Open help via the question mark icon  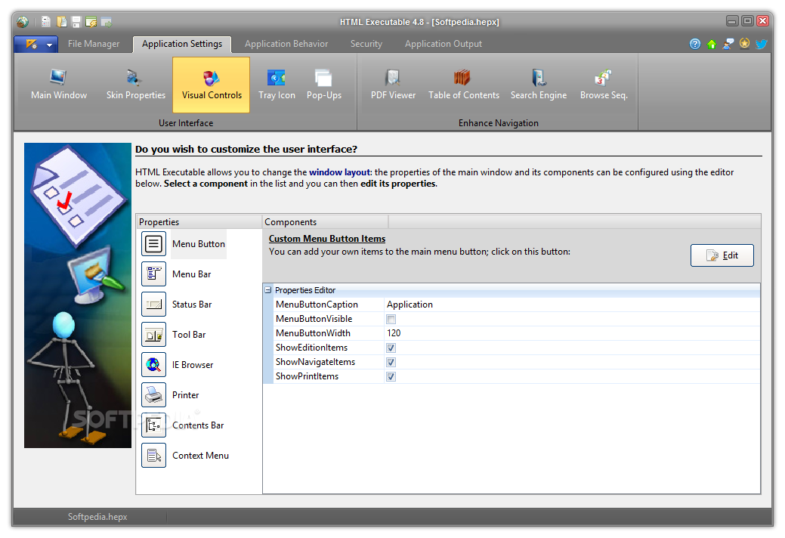(695, 44)
